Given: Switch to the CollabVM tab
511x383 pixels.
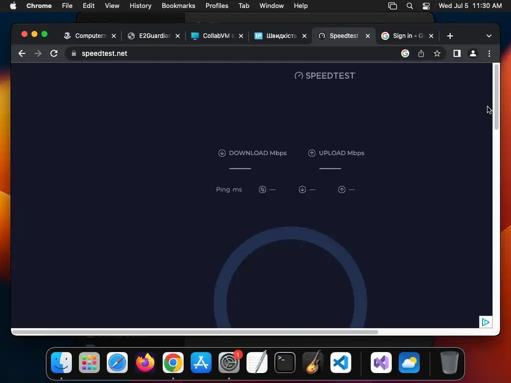Looking at the screenshot, I should [213, 36].
